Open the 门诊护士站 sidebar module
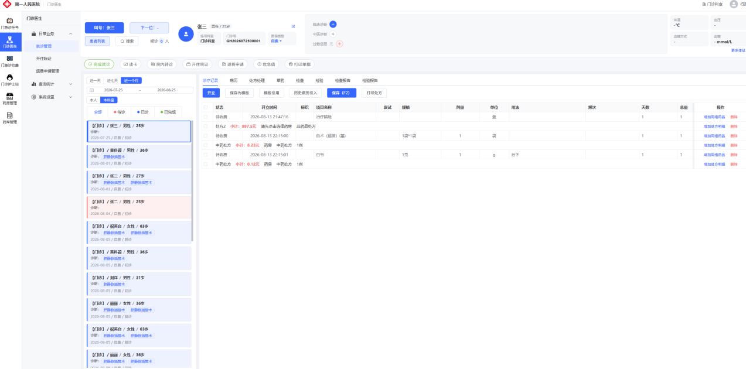Screen dimensions: 746x369 pyautogui.click(x=10, y=80)
